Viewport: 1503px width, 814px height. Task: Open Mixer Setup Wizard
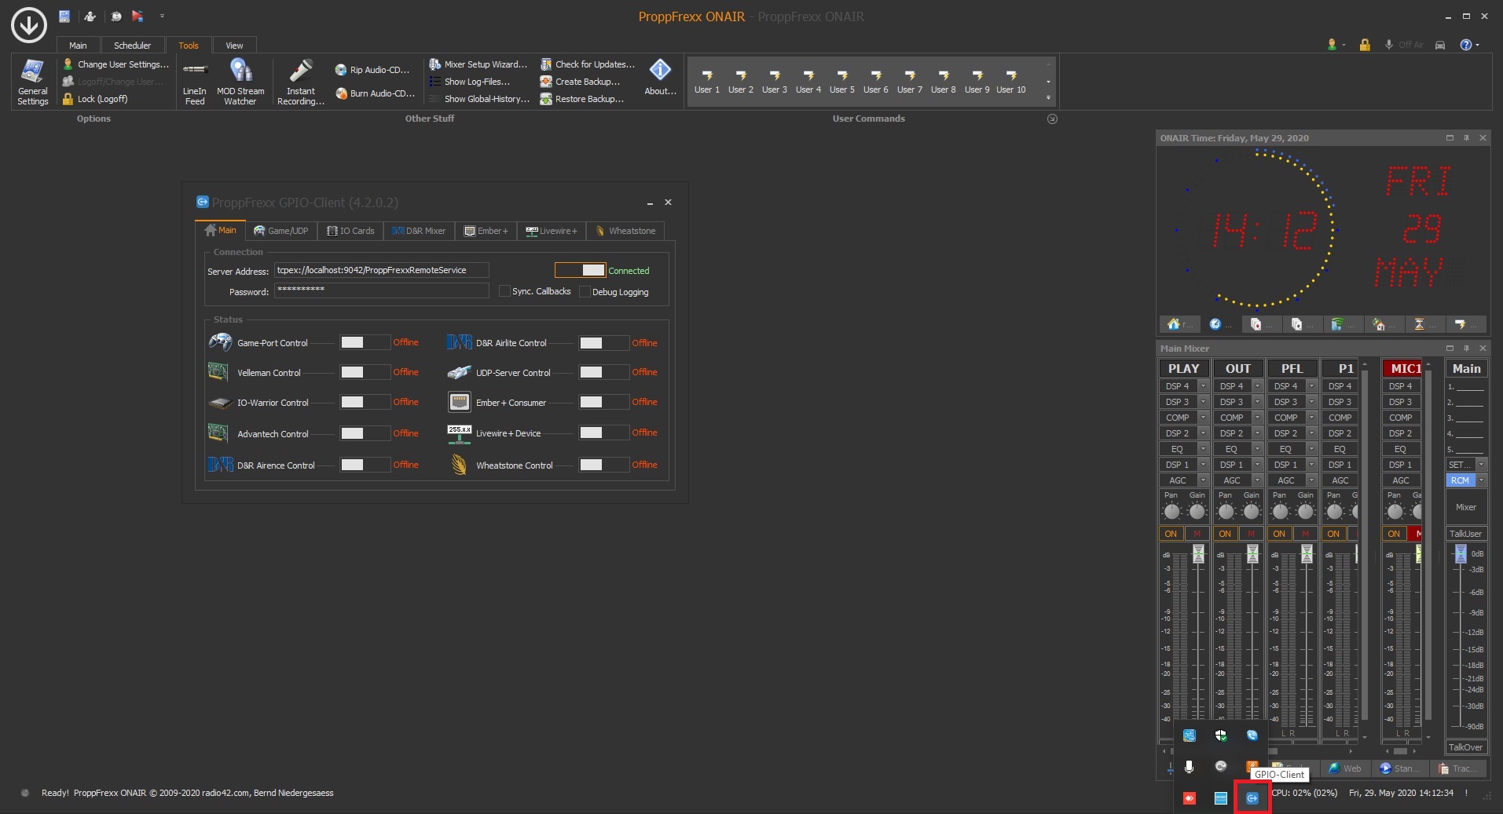point(478,64)
